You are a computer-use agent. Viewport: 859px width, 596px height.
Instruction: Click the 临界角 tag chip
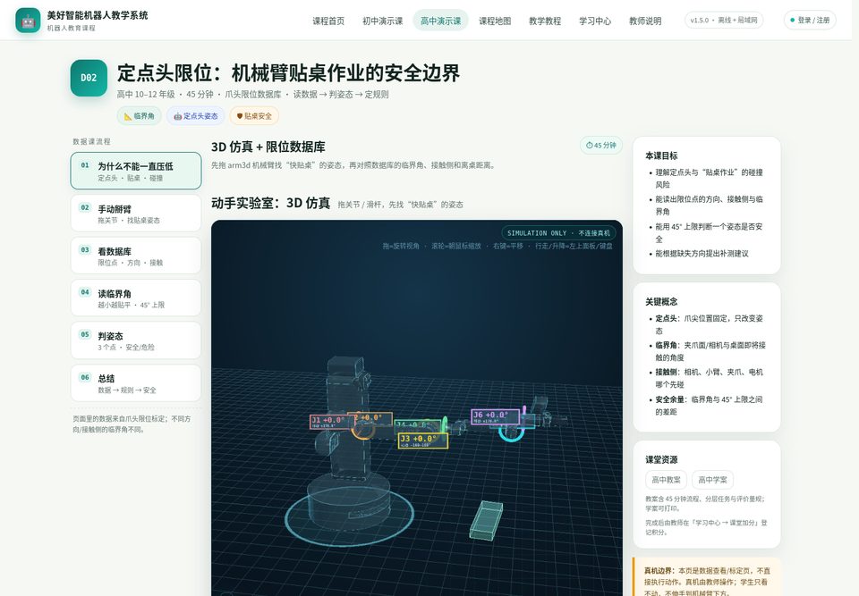pyautogui.click(x=140, y=116)
